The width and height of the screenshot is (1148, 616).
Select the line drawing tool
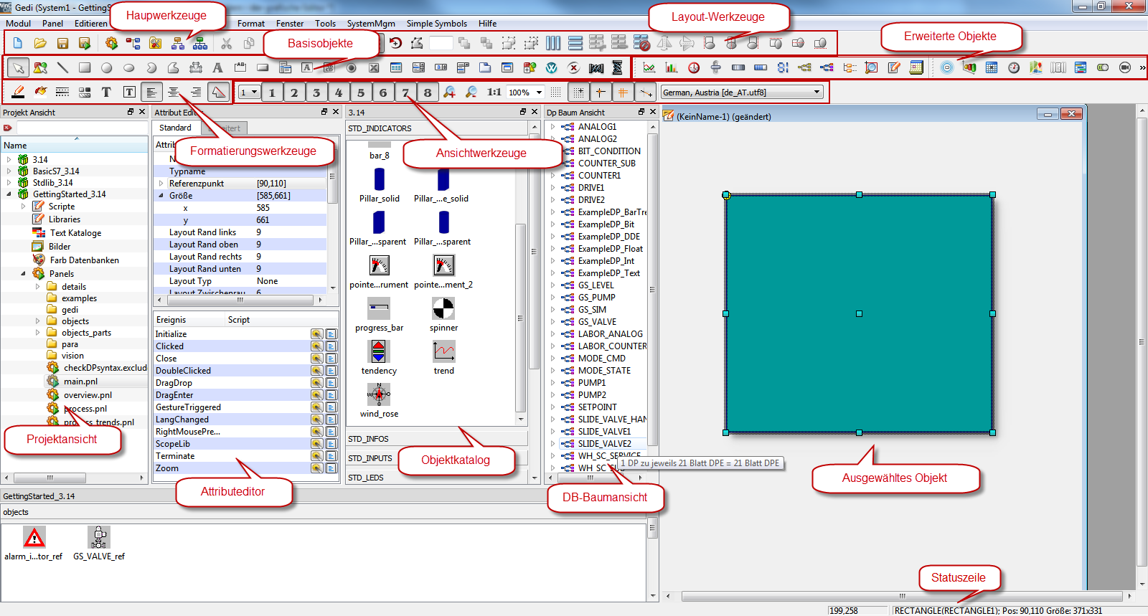pyautogui.click(x=62, y=67)
